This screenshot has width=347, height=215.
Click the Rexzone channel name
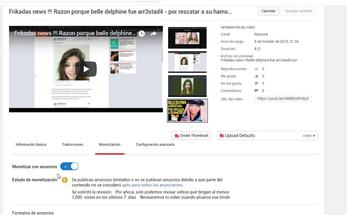point(261,34)
